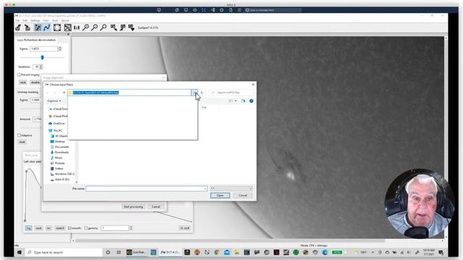This screenshot has height=260, width=463.
Task: Toggle the tone curve editor icon
Action: 46,27
